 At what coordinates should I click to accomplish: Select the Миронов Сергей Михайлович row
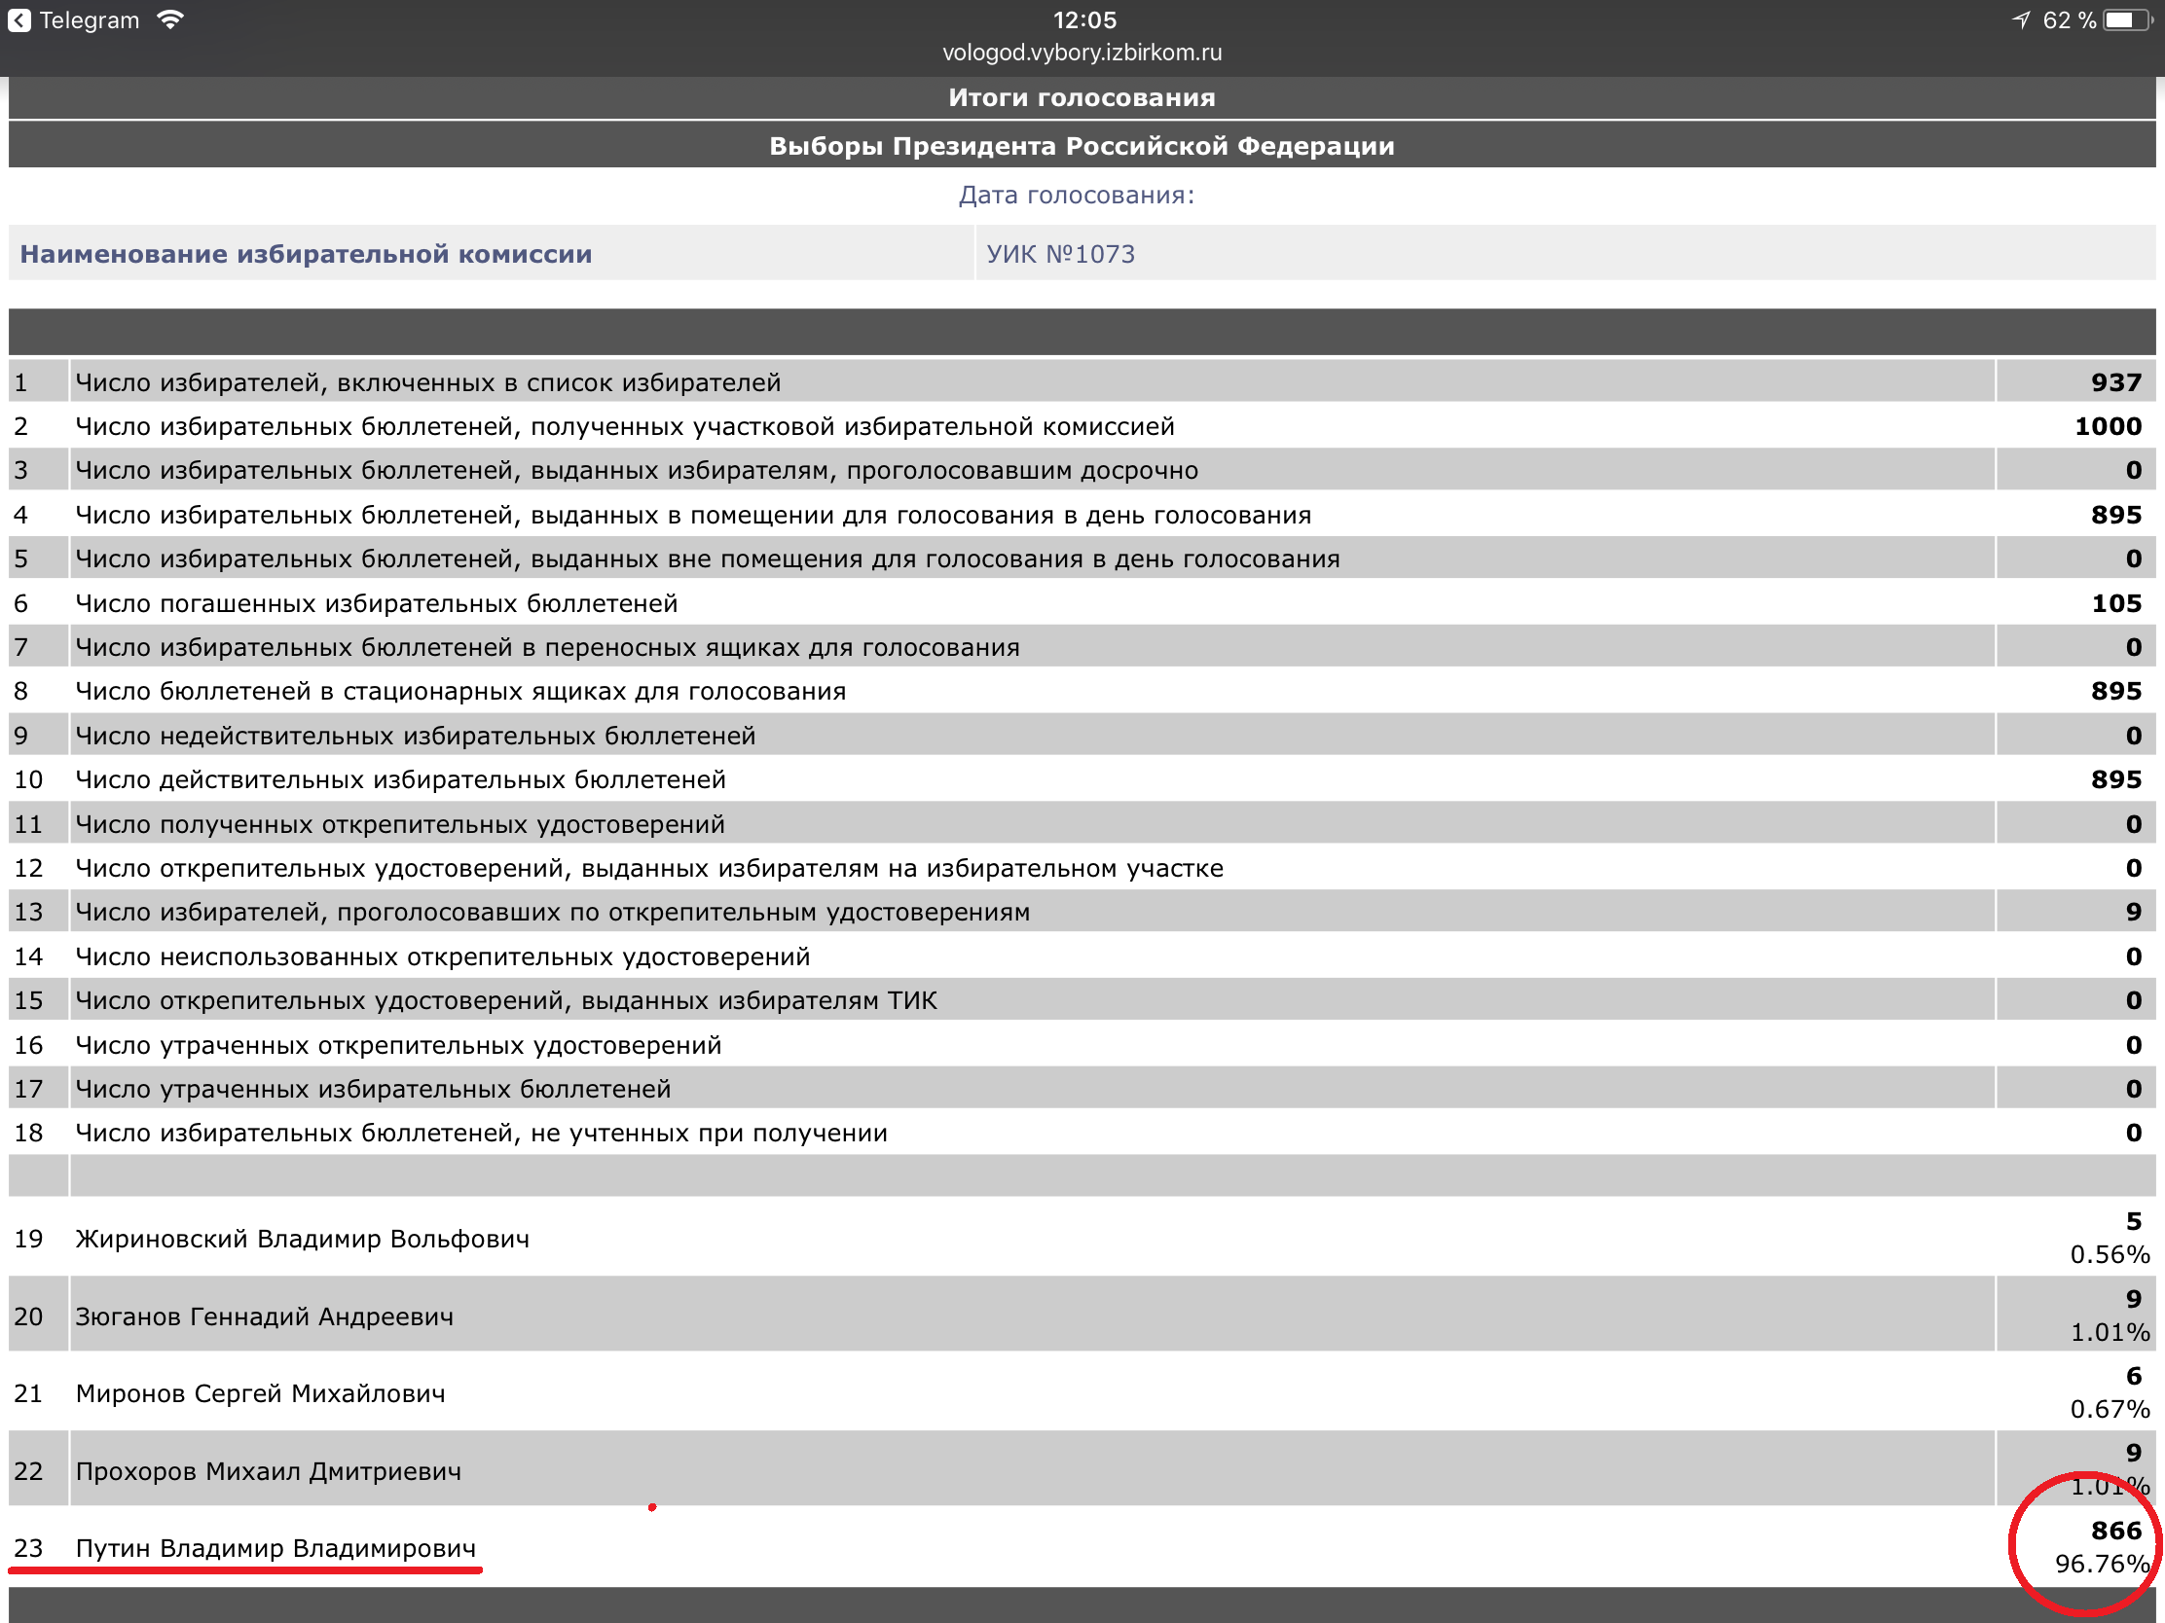tap(260, 1393)
